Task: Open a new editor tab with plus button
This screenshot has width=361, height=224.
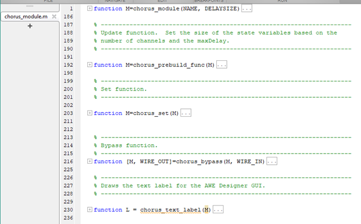Action: tap(30, 27)
